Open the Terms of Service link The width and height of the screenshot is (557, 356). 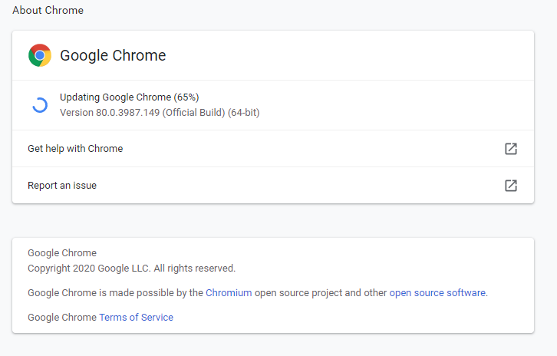(136, 317)
